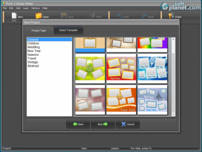The width and height of the screenshot is (202, 152).
Task: Click the Cancel button
Action: pyautogui.click(x=128, y=124)
